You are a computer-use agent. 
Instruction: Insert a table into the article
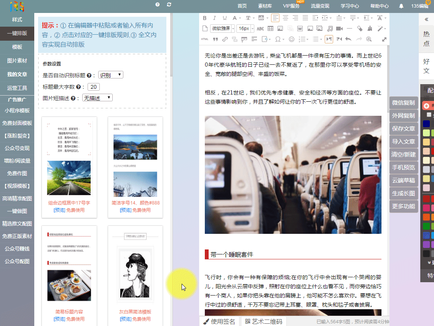pos(270,29)
